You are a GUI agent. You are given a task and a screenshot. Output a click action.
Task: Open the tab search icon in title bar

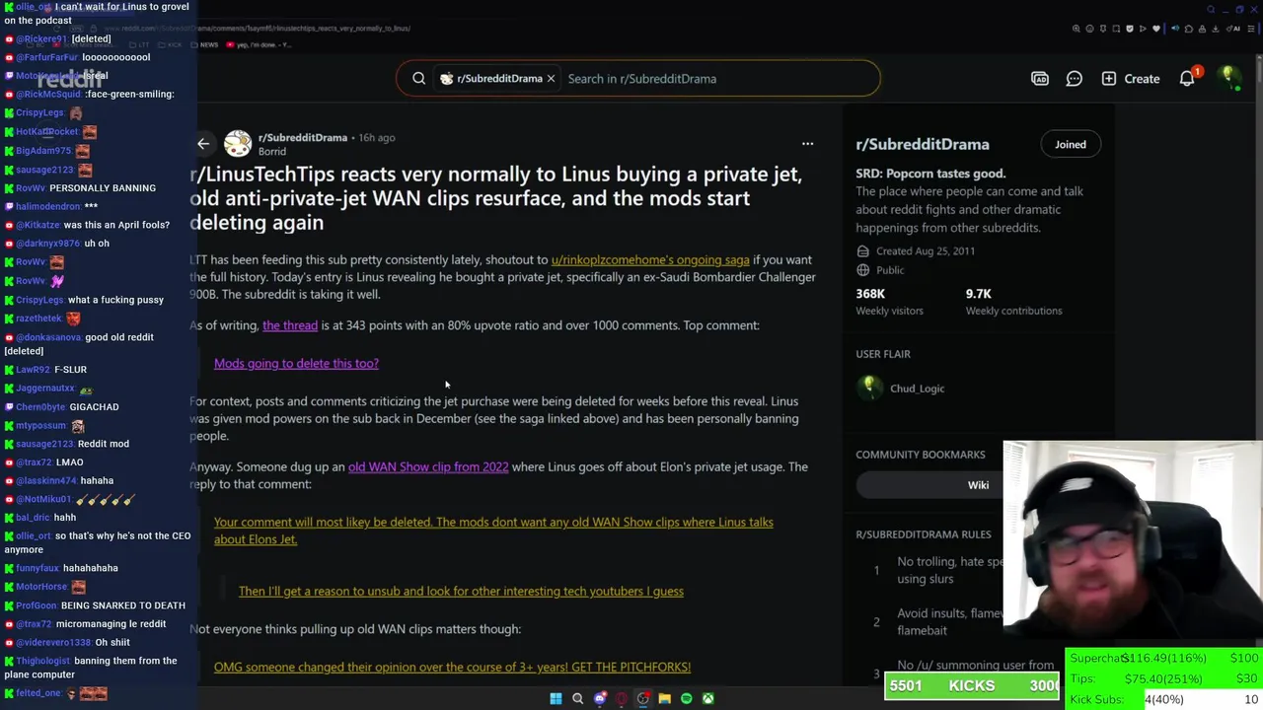click(x=1211, y=9)
